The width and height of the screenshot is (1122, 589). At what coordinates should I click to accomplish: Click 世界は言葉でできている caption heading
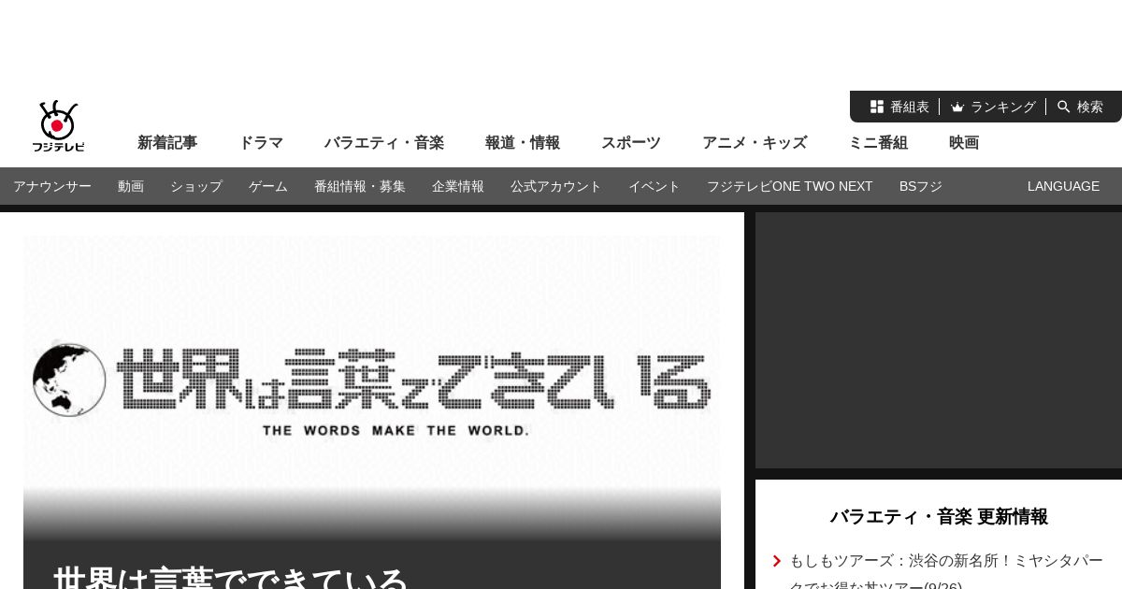click(231, 578)
